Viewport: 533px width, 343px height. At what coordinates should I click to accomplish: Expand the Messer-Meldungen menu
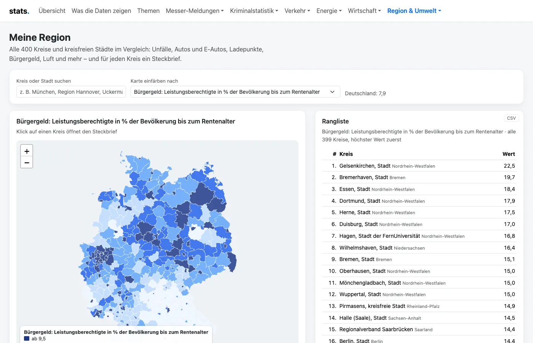[x=195, y=11]
